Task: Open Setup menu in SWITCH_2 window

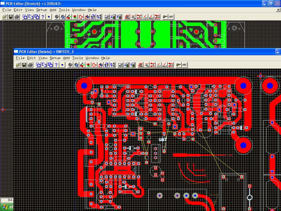Action: 55,58
